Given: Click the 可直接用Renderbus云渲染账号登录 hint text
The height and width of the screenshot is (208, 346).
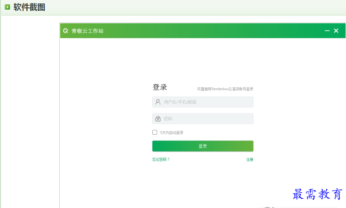Looking at the screenshot, I should tap(225, 89).
